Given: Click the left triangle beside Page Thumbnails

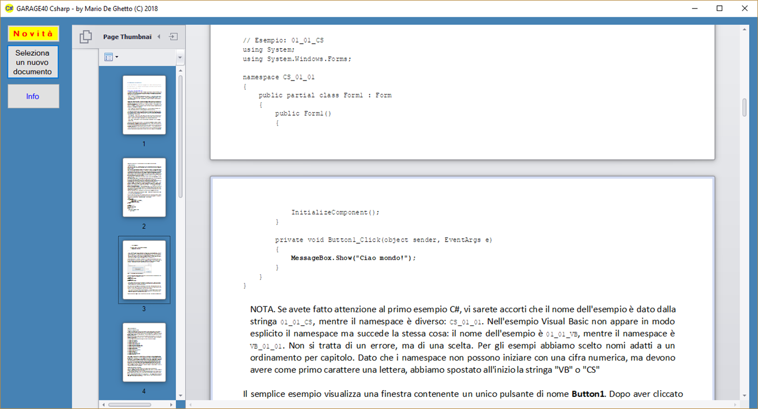Looking at the screenshot, I should point(159,37).
